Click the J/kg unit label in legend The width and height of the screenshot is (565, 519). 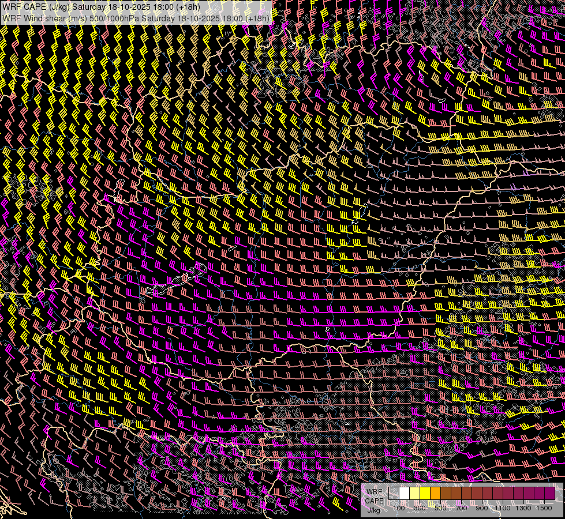click(x=374, y=510)
